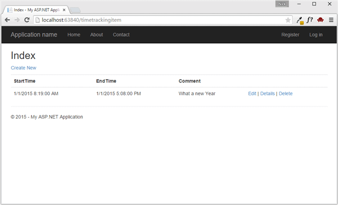Click the © 2015 - My ASP.NET Application footer
Screen dimensions: 338x205
click(47, 117)
